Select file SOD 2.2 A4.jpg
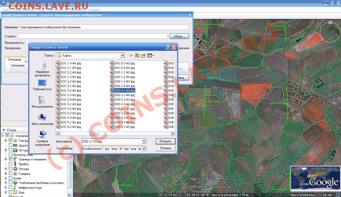341x197 pixels. pyautogui.click(x=123, y=95)
